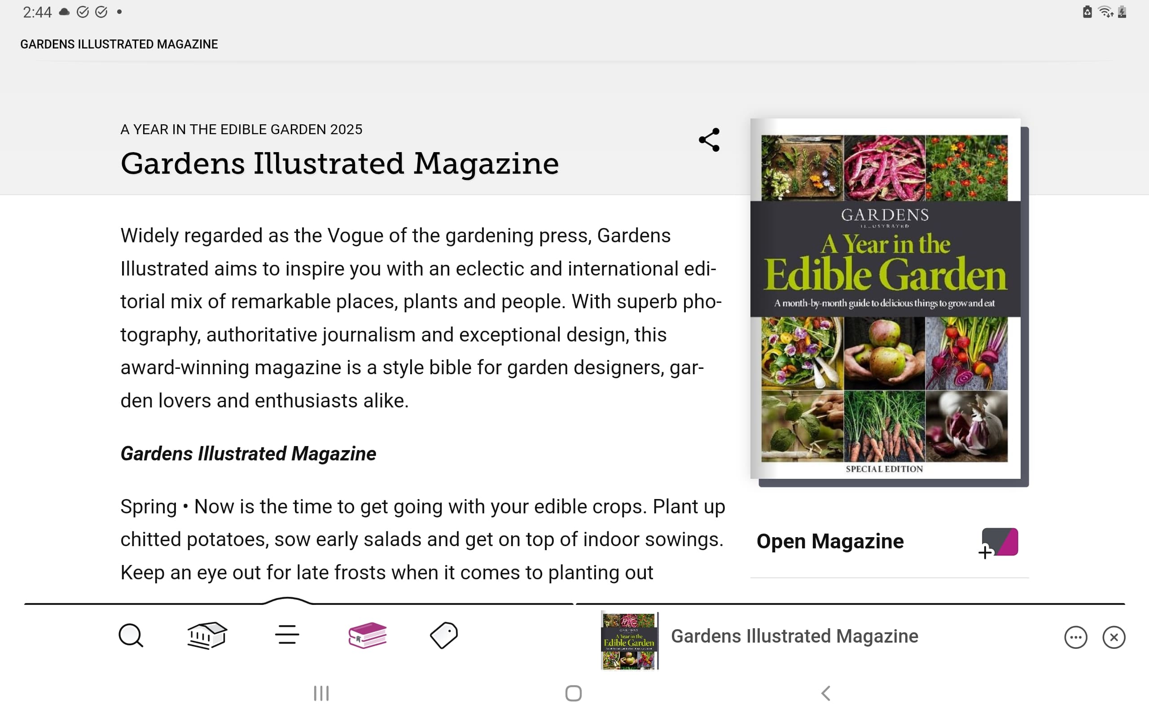Open more options ellipsis icon
This screenshot has width=1149, height=718.
point(1075,637)
